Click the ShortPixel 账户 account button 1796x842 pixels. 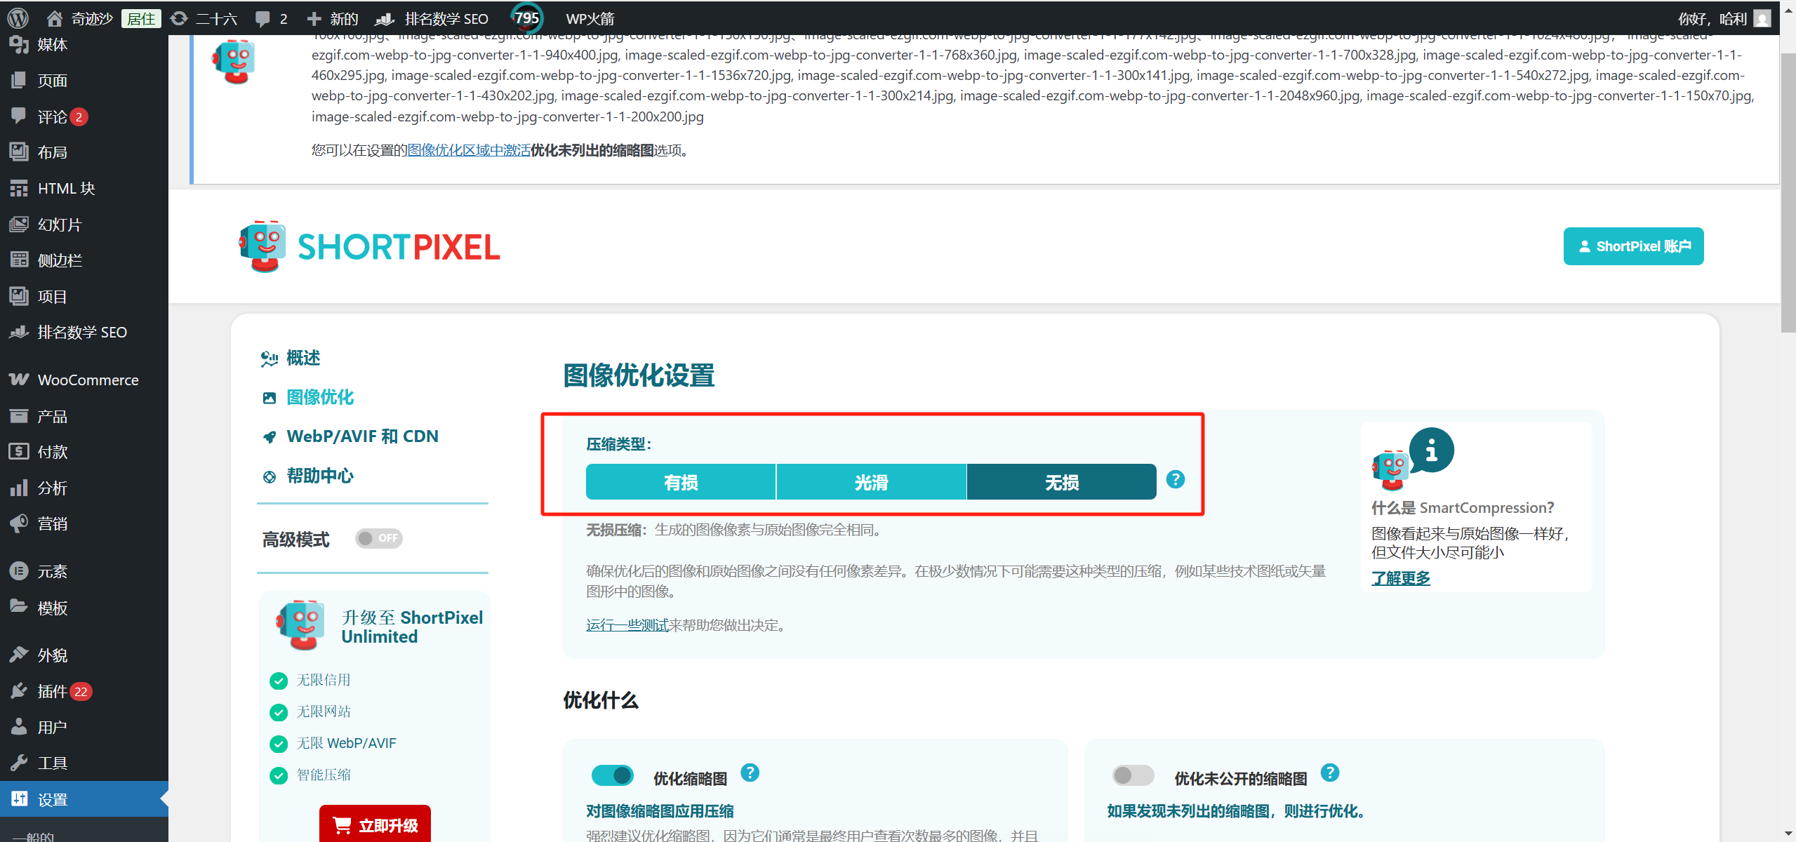1633,246
